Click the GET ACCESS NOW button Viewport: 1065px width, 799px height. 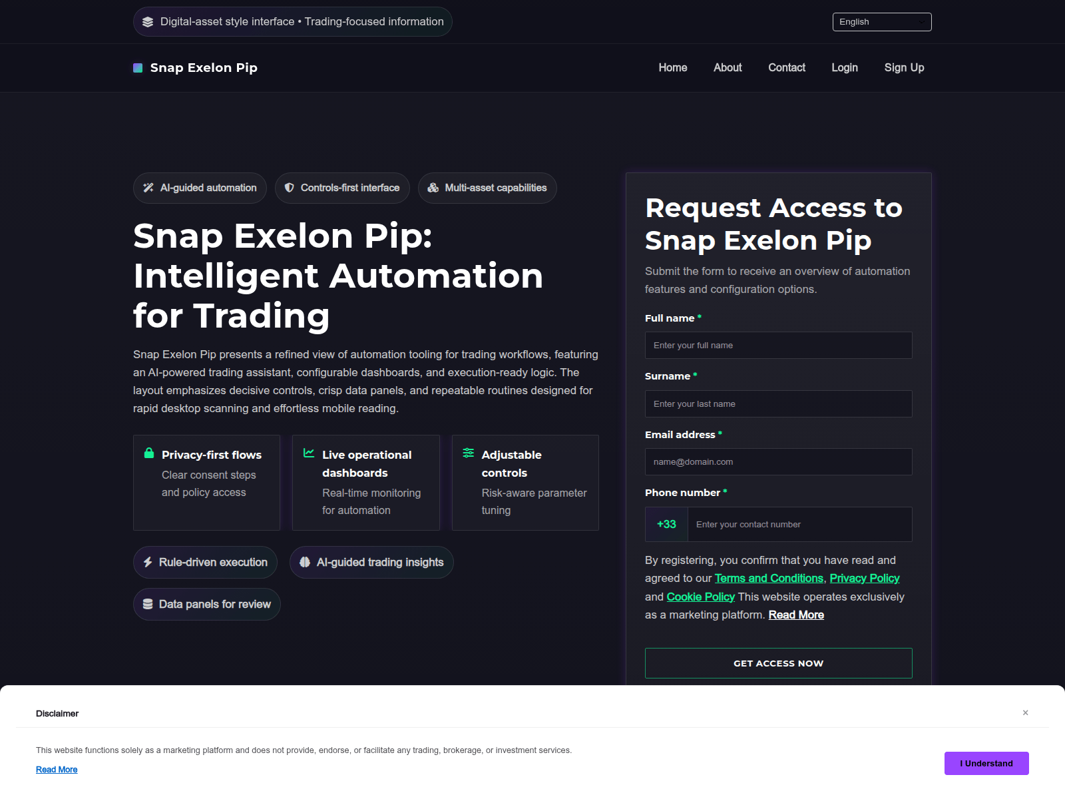pyautogui.click(x=779, y=663)
